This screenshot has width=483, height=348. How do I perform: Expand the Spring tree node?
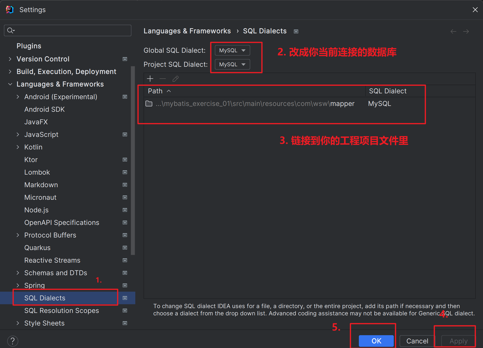[x=18, y=285]
